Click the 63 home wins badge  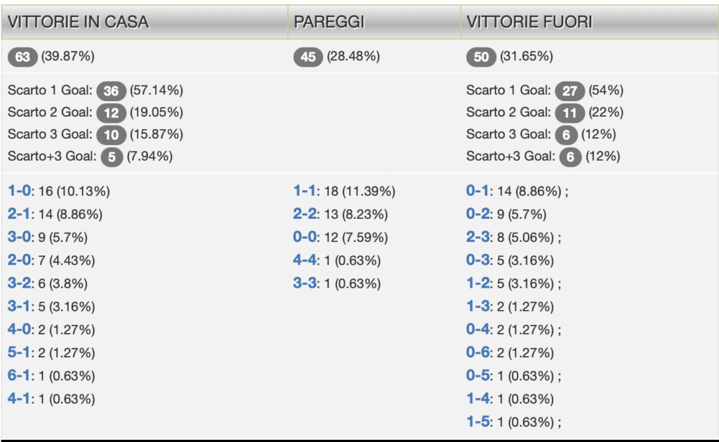pyautogui.click(x=23, y=57)
